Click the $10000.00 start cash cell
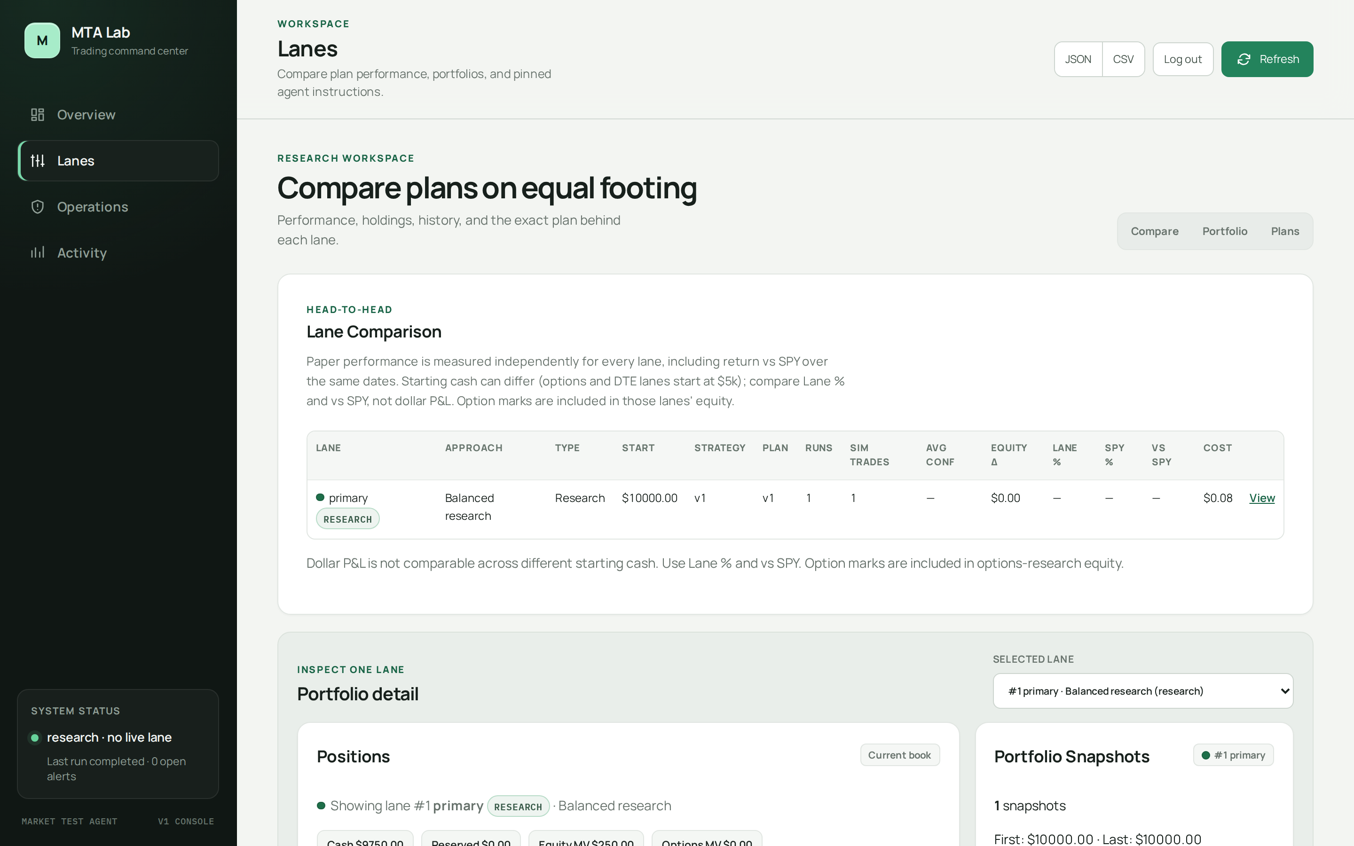Viewport: 1354px width, 846px height. pos(650,498)
